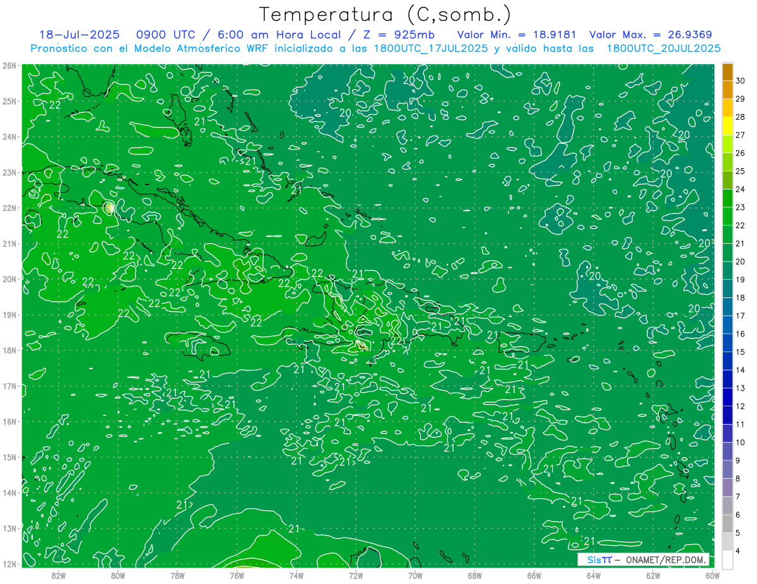Pick the dark orange colorbar segment above 30
Viewport: 757px width, 584px height.
point(727,72)
